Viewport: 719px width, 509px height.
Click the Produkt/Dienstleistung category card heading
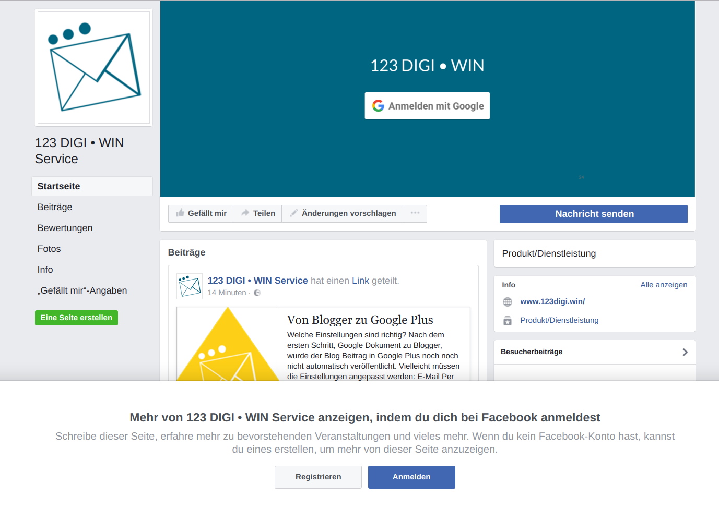click(549, 253)
